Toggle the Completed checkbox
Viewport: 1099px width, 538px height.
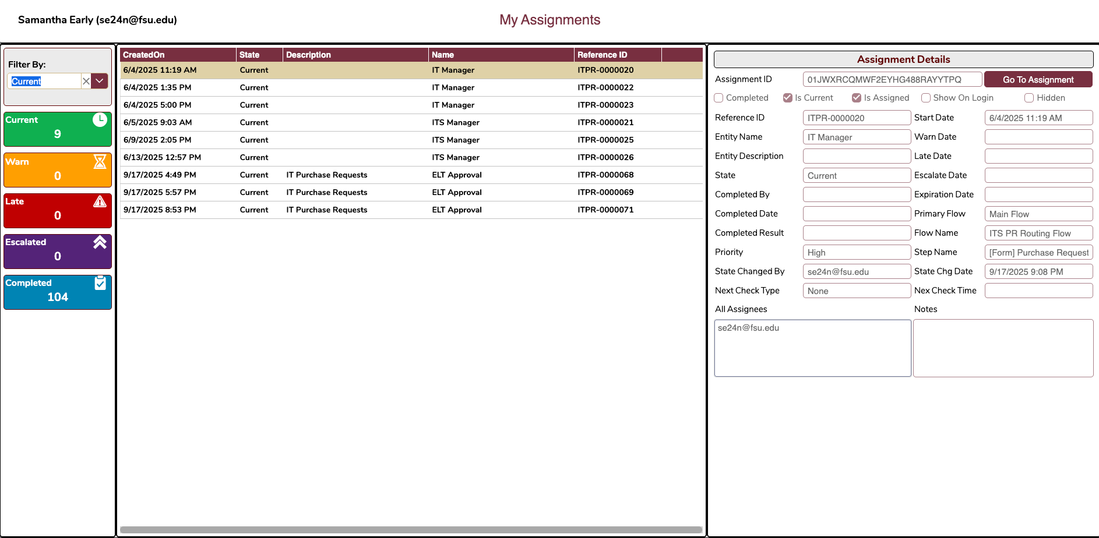[x=718, y=98]
